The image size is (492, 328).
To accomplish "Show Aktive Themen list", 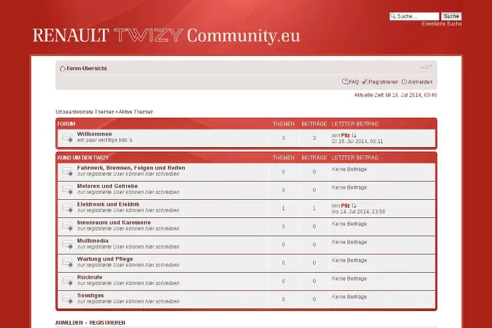I will [x=136, y=112].
